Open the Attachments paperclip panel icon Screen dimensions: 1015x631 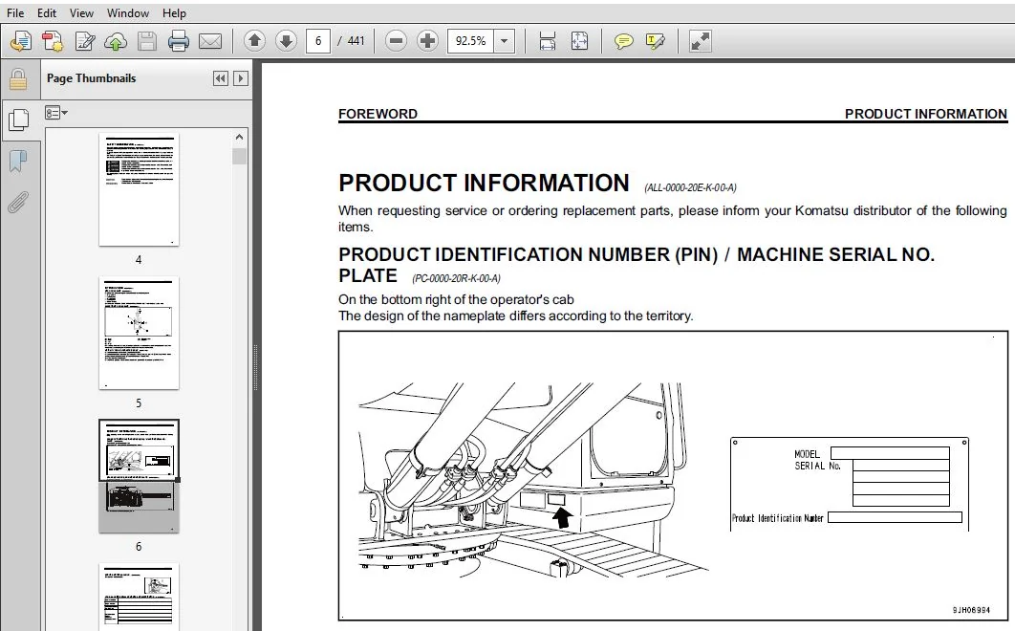[18, 202]
